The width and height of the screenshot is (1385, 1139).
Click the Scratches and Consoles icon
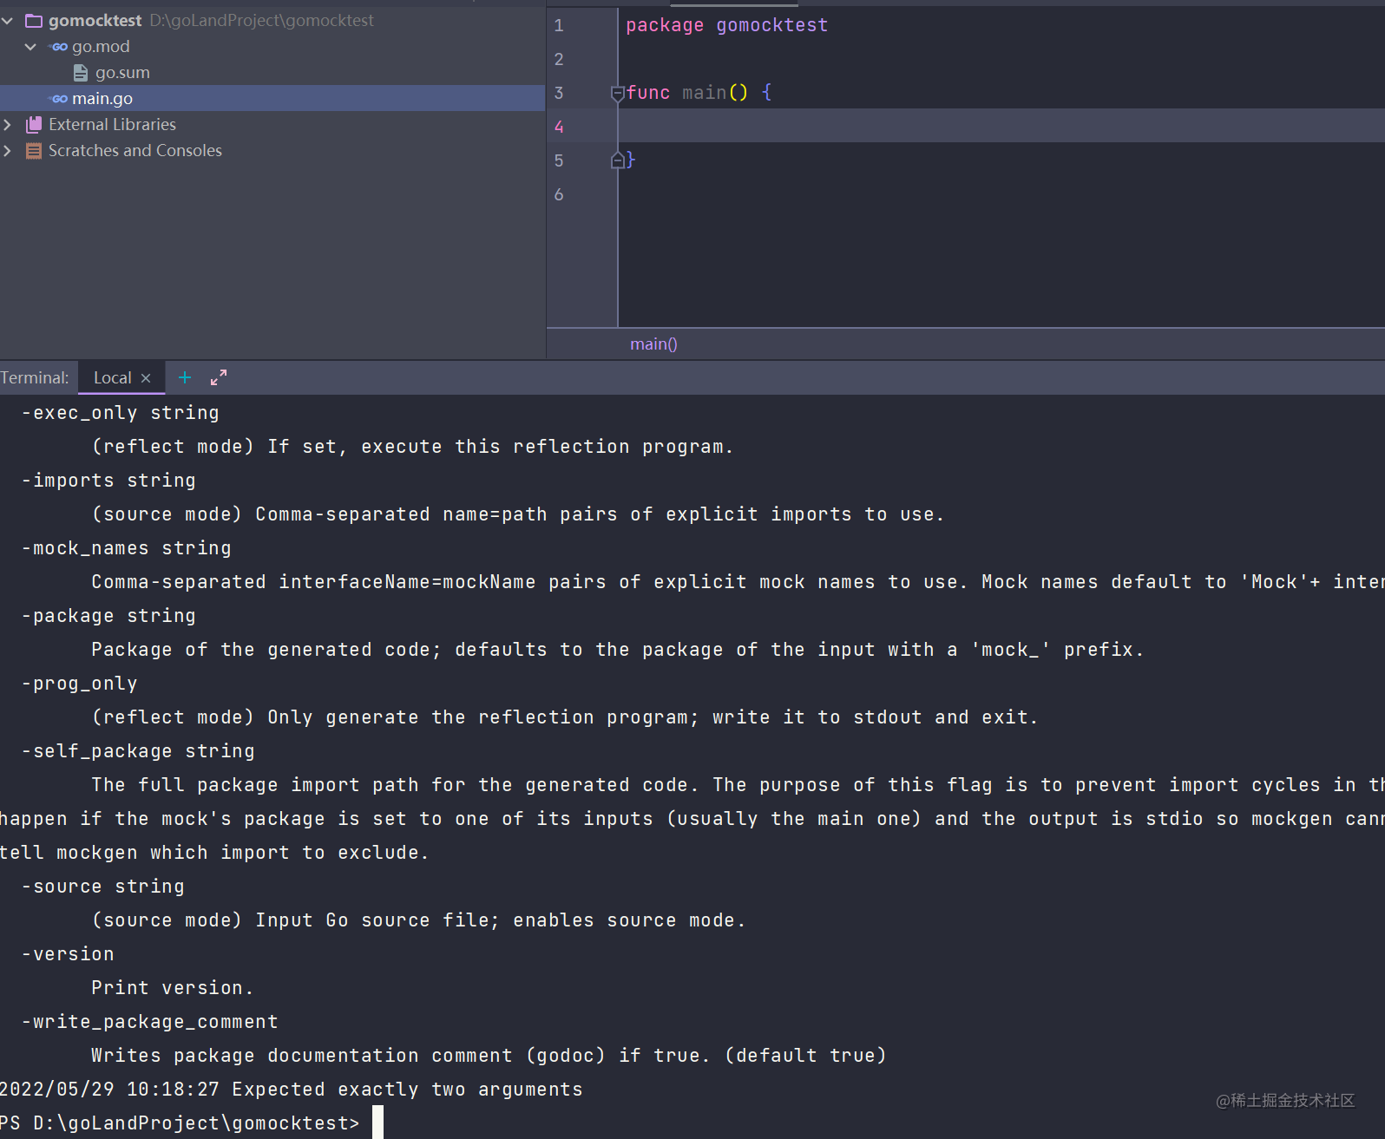tap(34, 151)
